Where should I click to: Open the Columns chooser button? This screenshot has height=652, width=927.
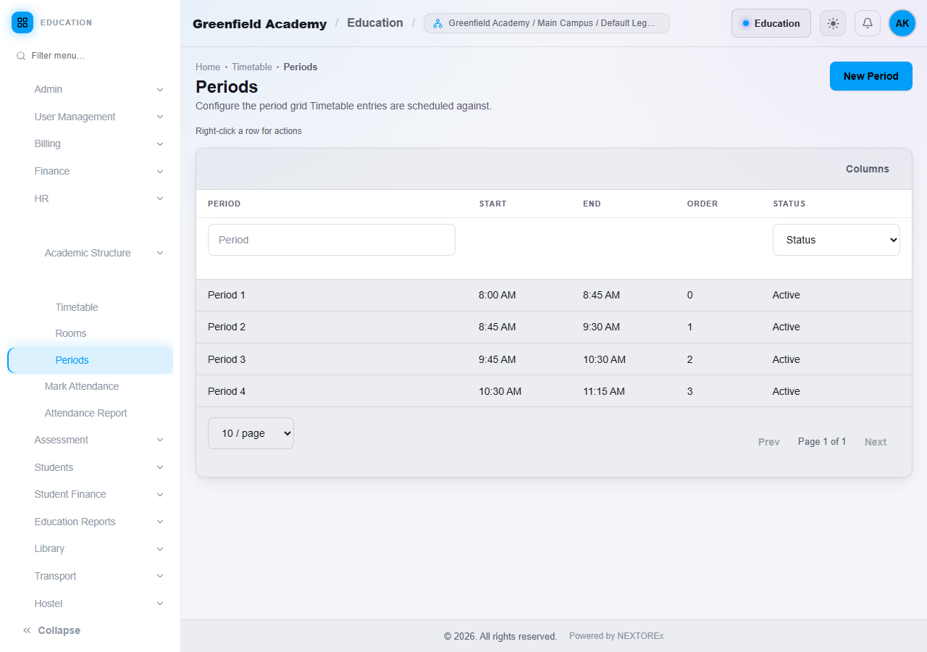(868, 169)
